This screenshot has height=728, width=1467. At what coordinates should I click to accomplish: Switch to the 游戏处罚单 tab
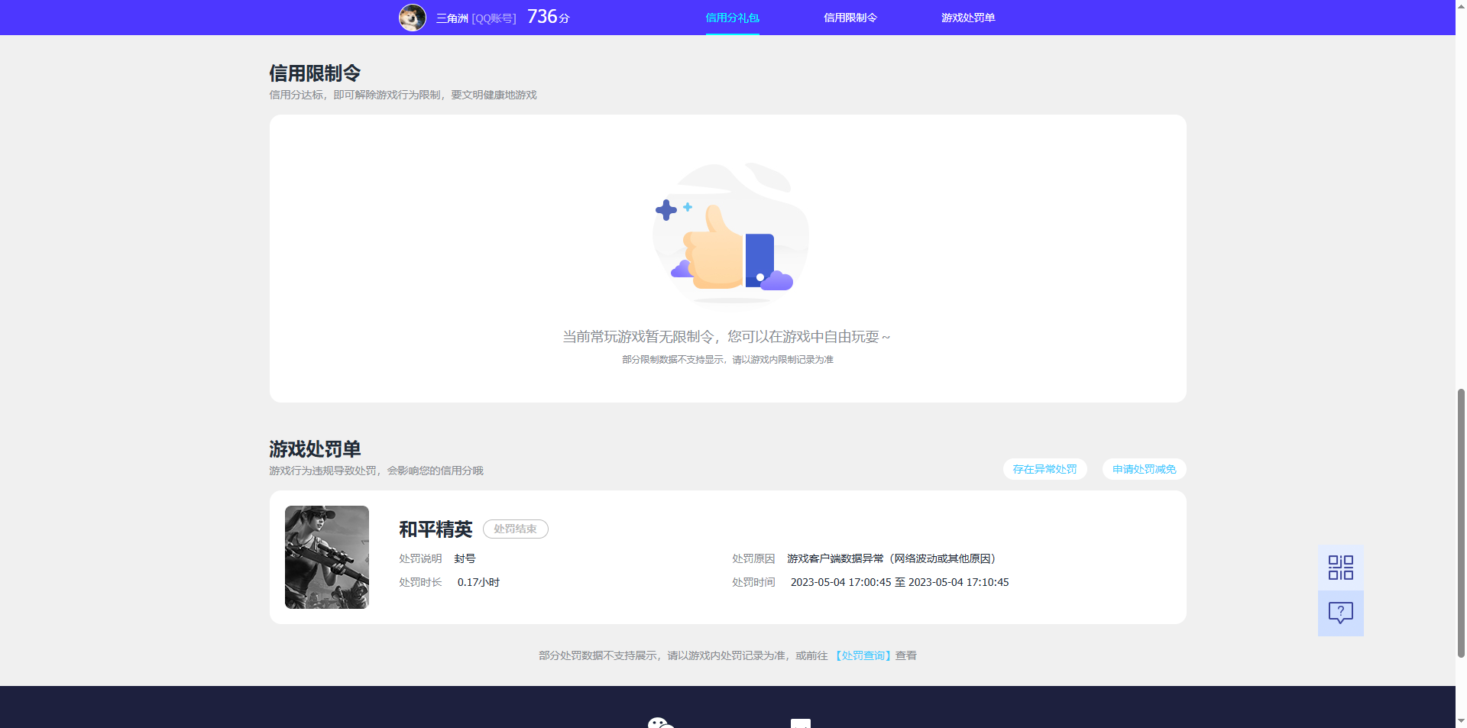tap(968, 18)
